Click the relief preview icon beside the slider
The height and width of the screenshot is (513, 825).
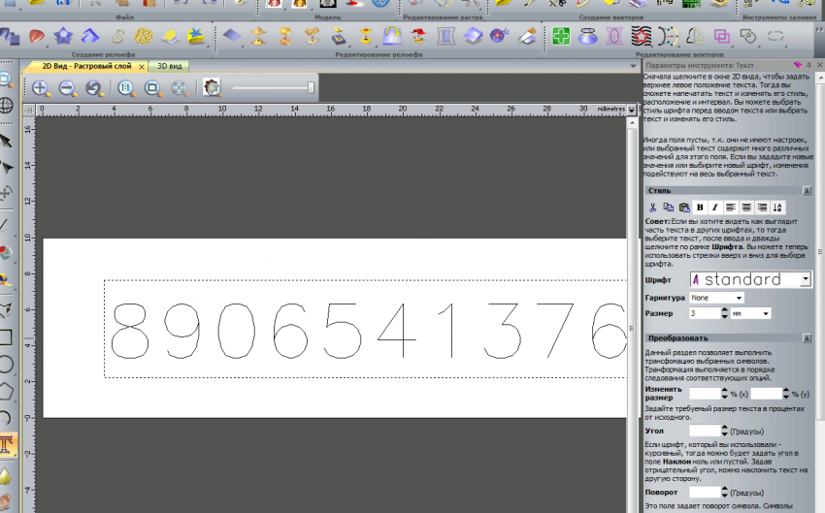click(x=212, y=87)
